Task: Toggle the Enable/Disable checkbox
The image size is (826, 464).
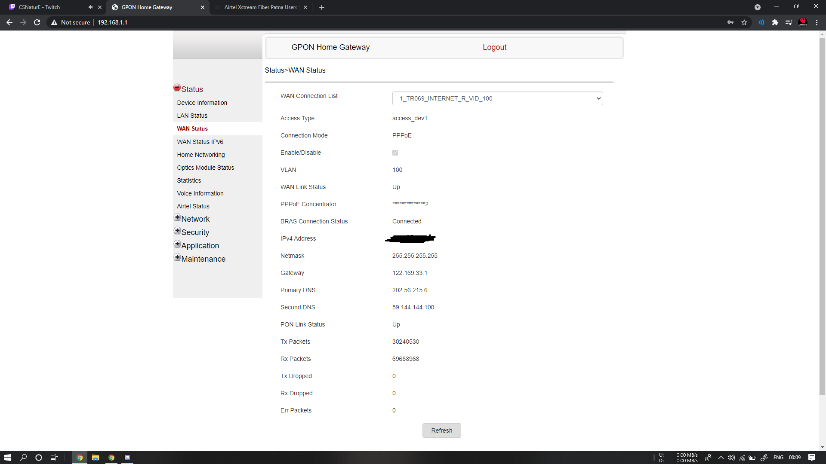Action: [395, 153]
